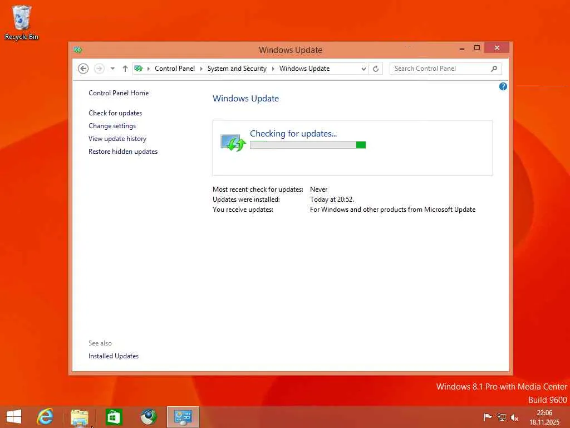Close the Windows Update window
The image size is (570, 428).
497,48
